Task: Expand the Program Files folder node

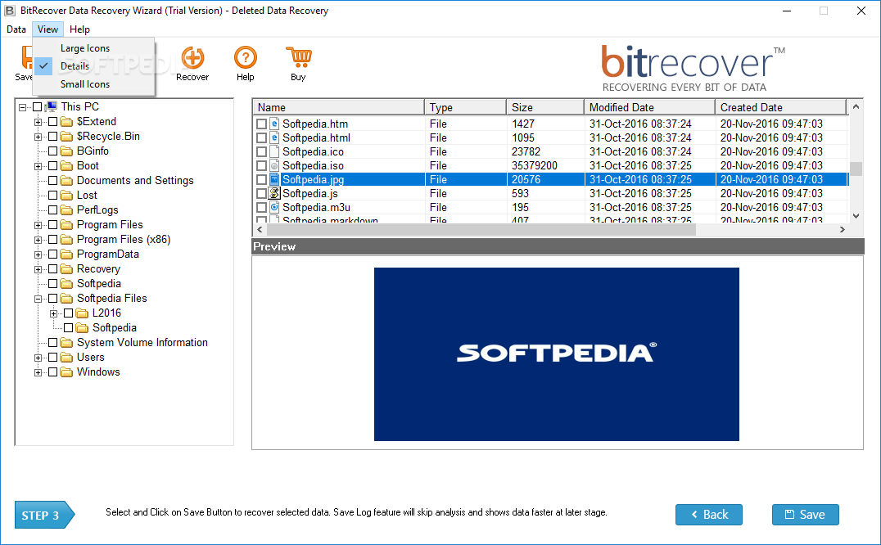Action: pos(38,225)
